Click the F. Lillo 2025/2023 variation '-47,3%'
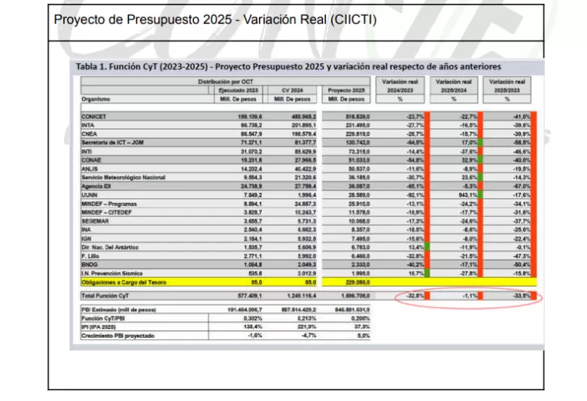587x401 pixels. tap(522, 256)
